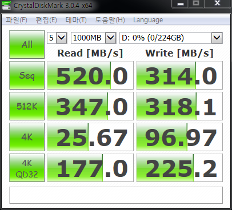Viewport: 232px width, 210px height.
Task: Open the 테마(T) menu
Action: (x=76, y=20)
